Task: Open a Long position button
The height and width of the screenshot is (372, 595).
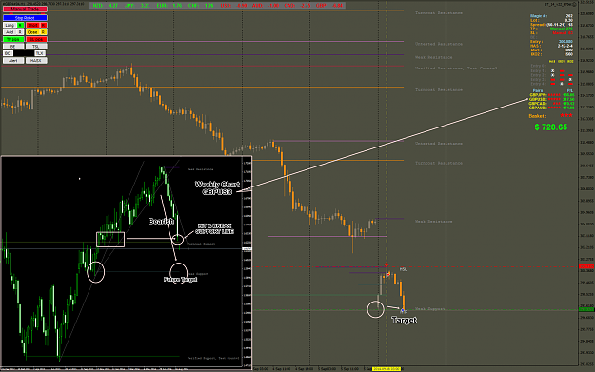Action: pyautogui.click(x=10, y=25)
